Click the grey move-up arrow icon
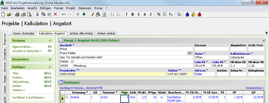This screenshot has width=269, height=103. 78,14
